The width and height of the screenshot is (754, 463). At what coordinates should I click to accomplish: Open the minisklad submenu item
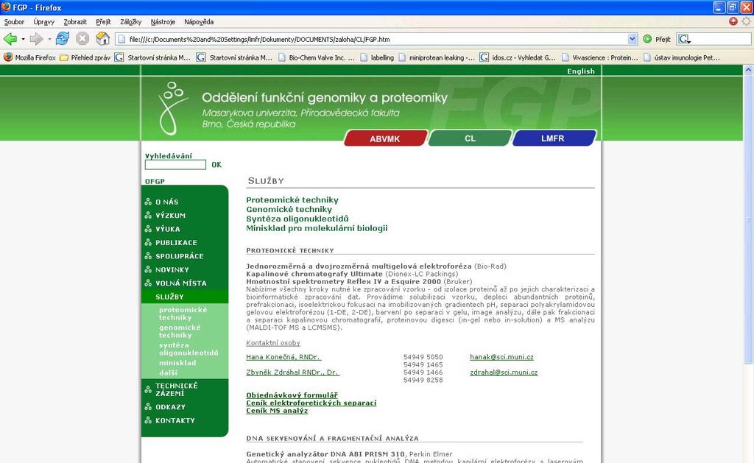177,363
